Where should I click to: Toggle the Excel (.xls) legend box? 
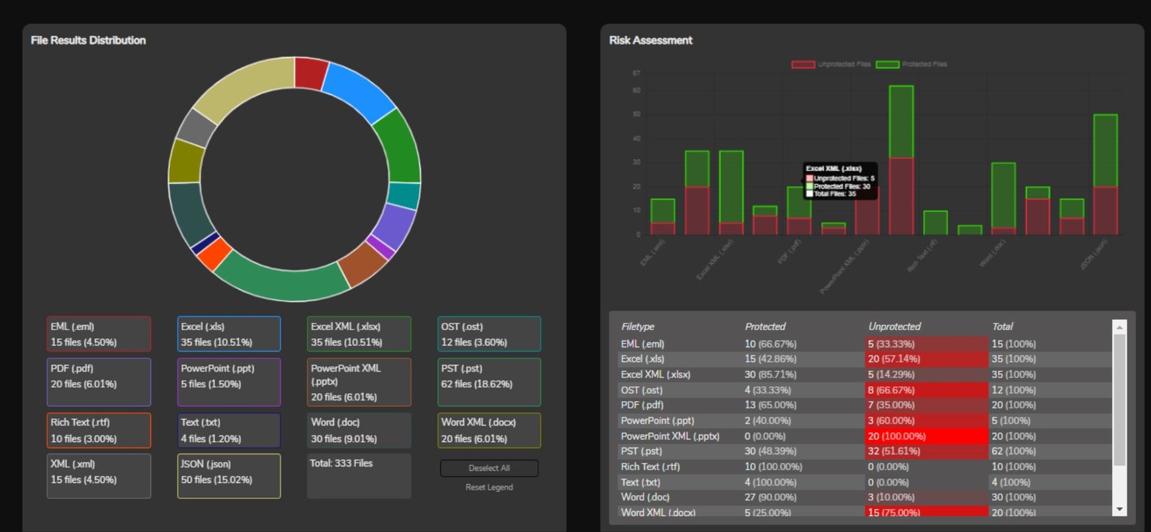point(229,334)
